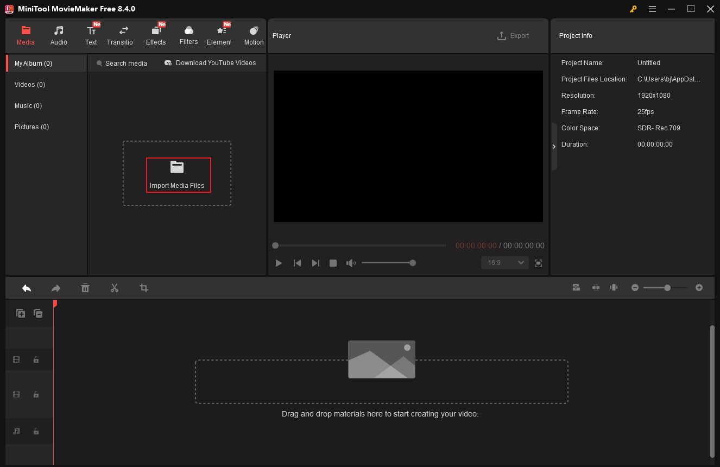The image size is (720, 467).
Task: Zoom in on the timeline with the plus icon
Action: point(699,287)
